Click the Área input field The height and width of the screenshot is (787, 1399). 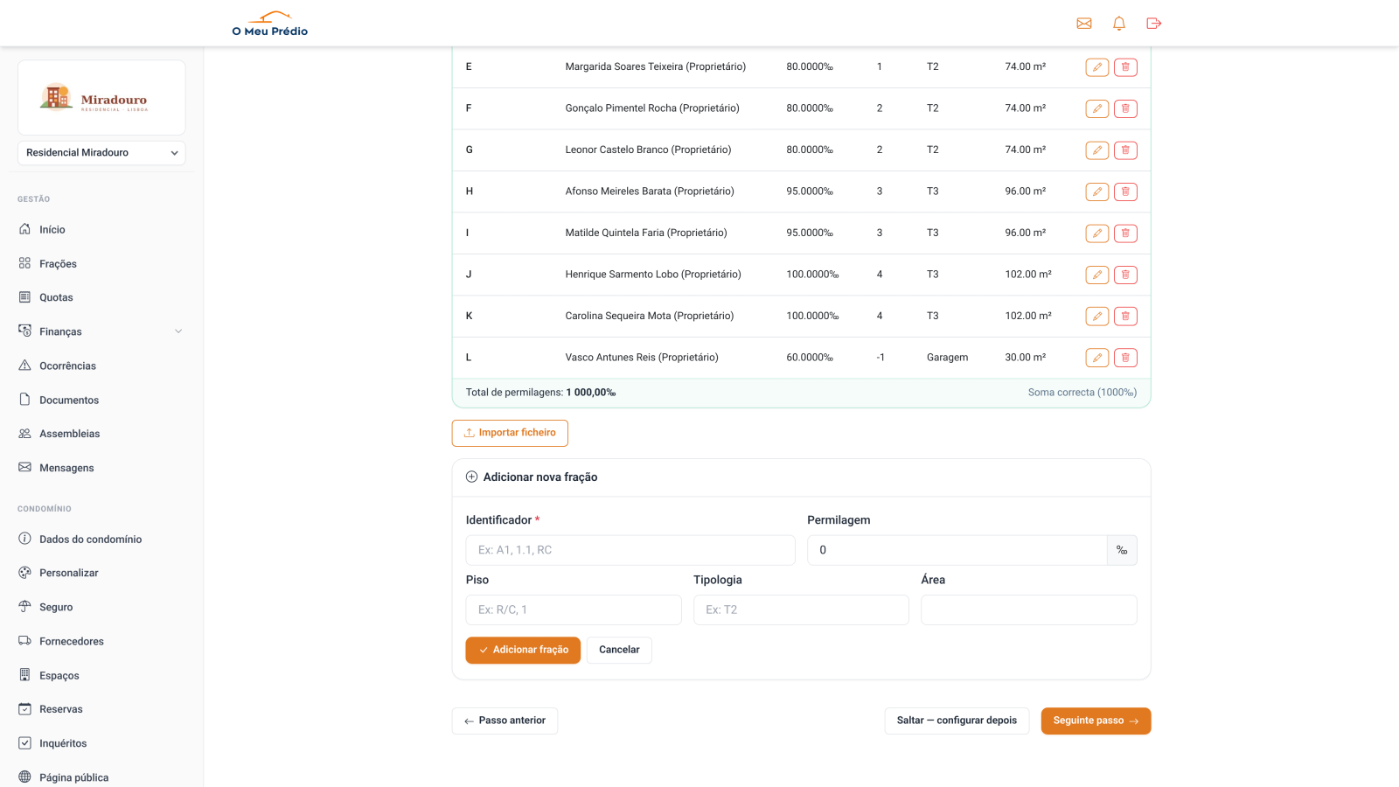coord(1029,610)
